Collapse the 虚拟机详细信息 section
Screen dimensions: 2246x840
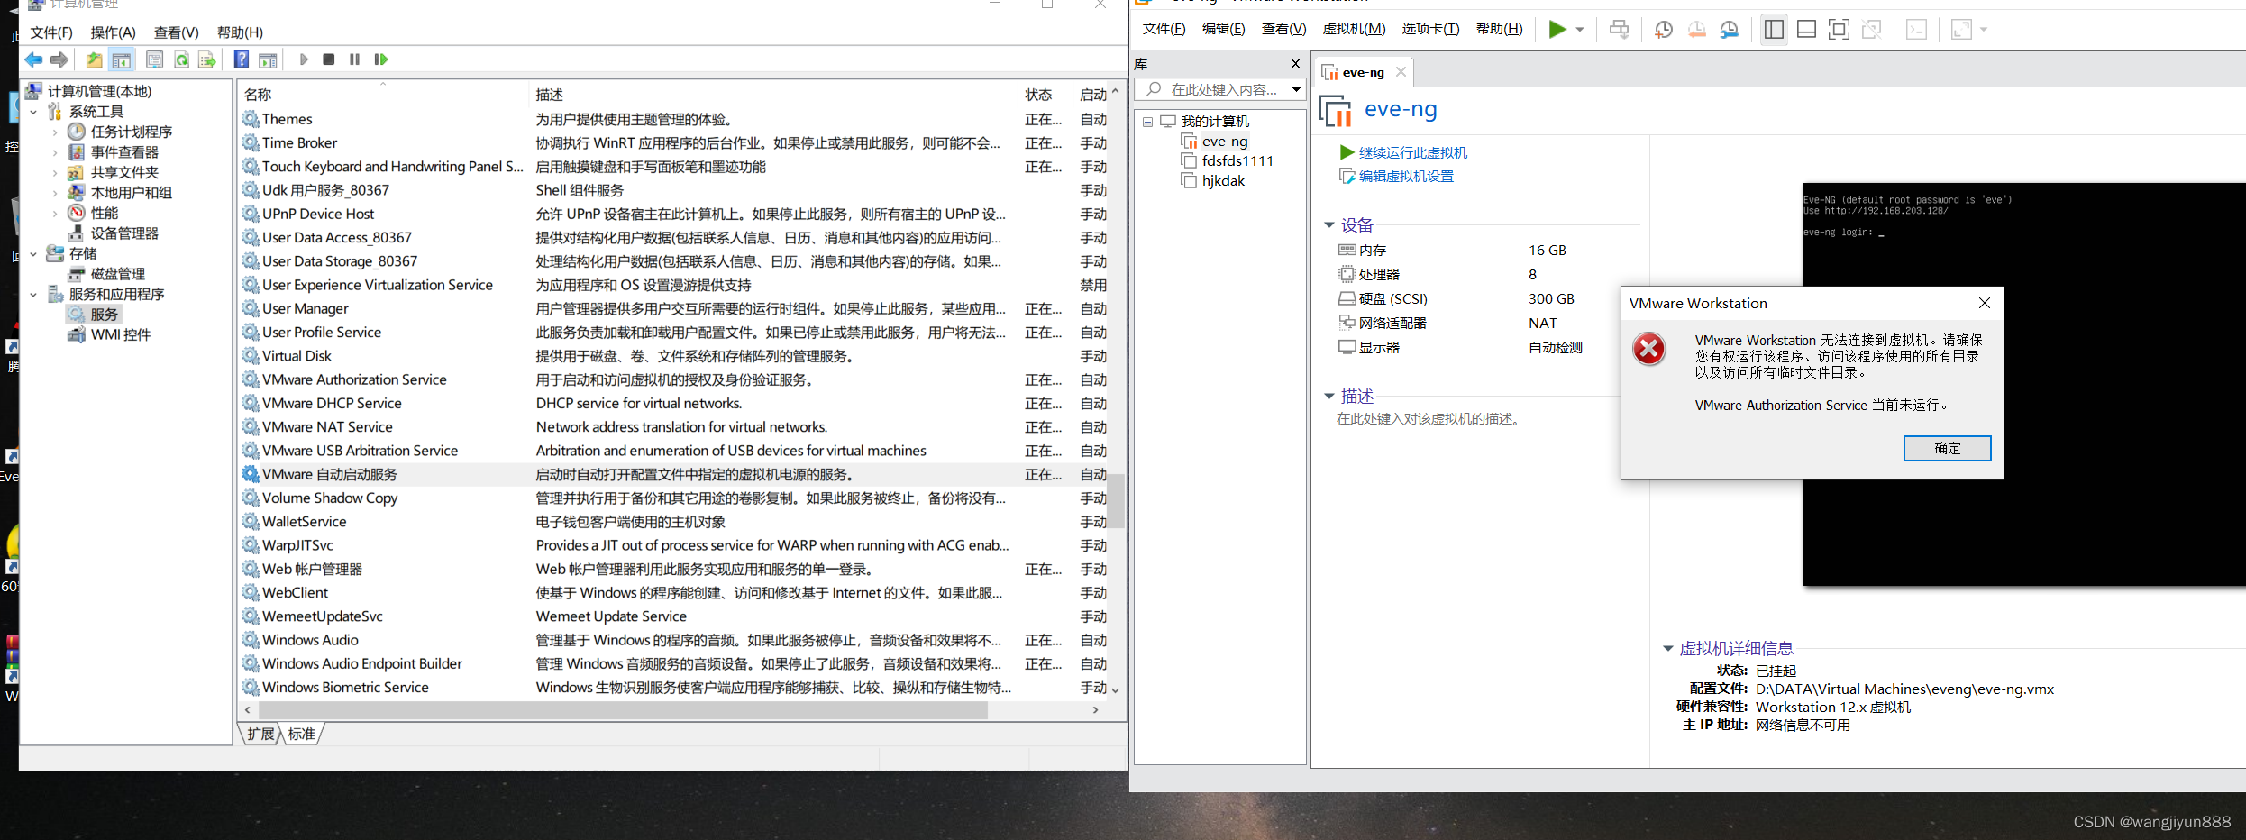(1667, 648)
